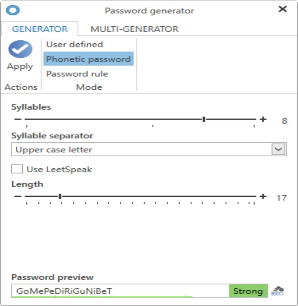This screenshot has width=298, height=306.
Task: Choose Password rule mode
Action: (77, 74)
